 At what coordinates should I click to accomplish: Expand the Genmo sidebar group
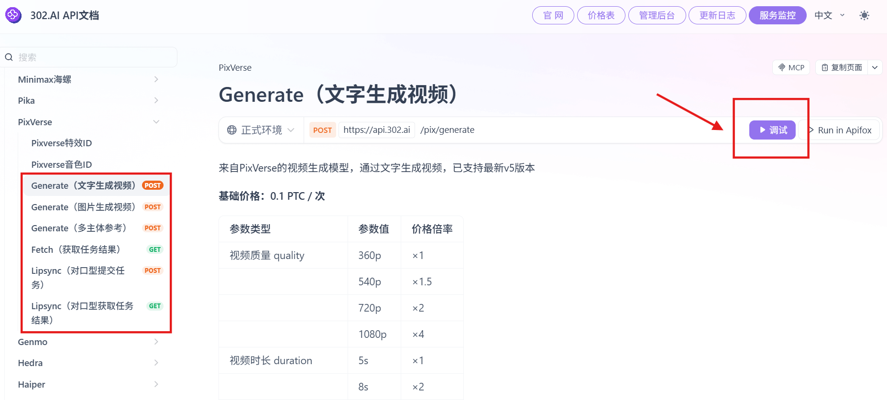tap(88, 342)
